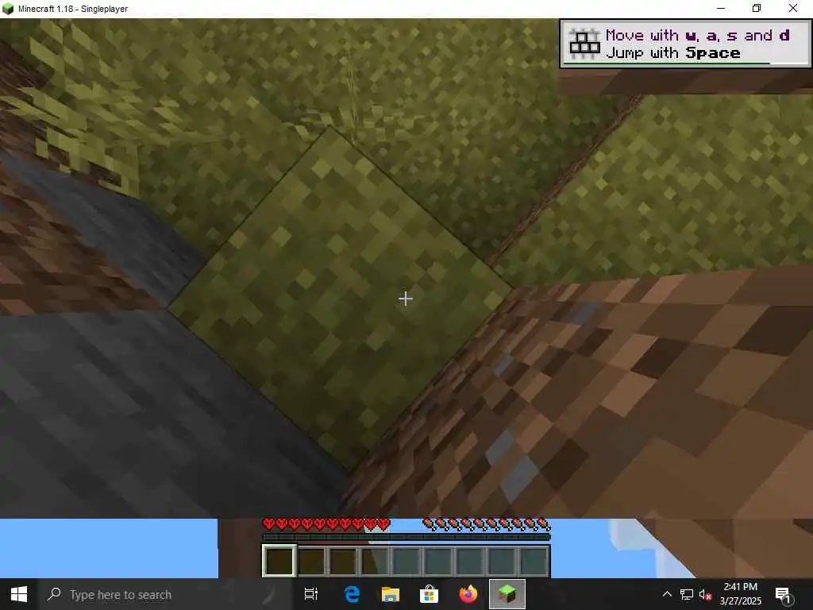Open the Windows Start menu

coord(19,594)
